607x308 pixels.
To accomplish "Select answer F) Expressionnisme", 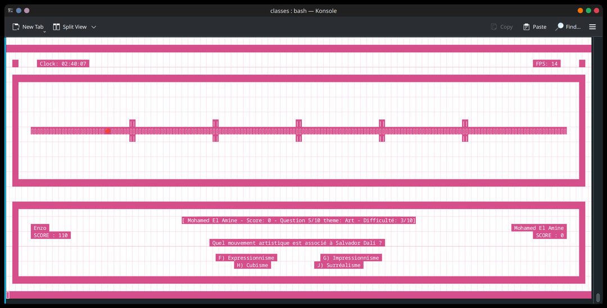I will pos(246,258).
